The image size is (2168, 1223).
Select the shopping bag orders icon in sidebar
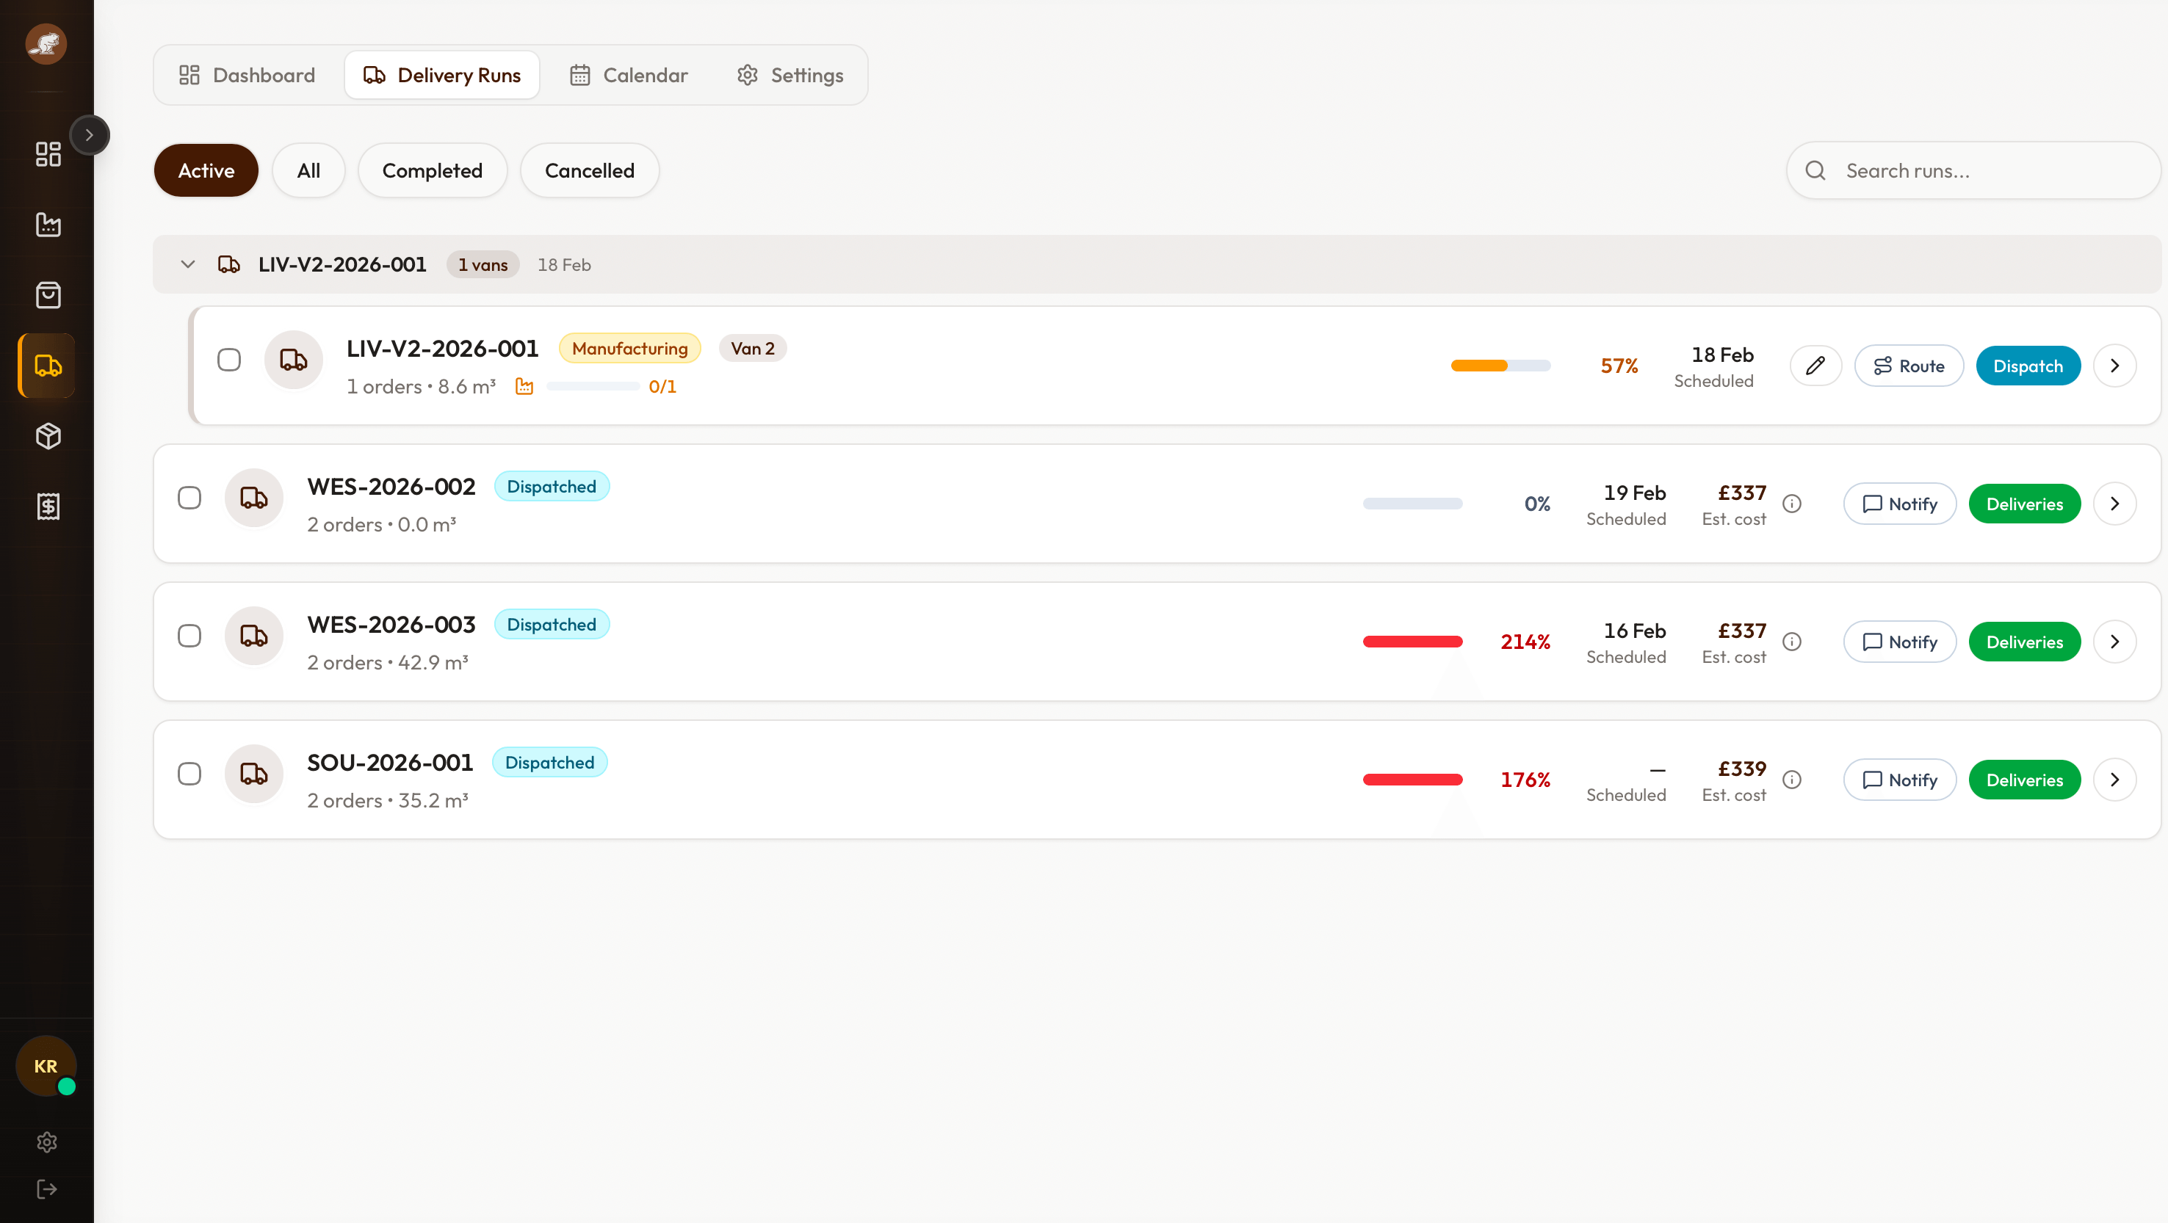(47, 294)
